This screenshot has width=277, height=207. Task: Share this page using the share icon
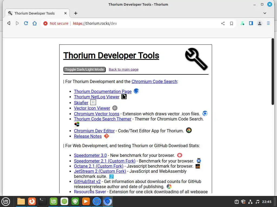223,23
